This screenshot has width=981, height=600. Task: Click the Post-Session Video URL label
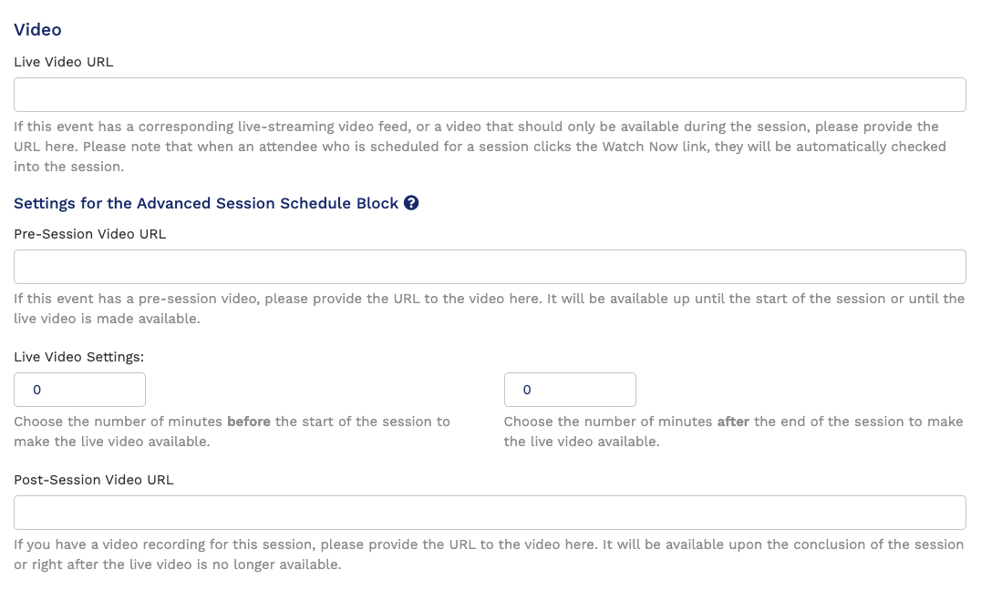(93, 479)
